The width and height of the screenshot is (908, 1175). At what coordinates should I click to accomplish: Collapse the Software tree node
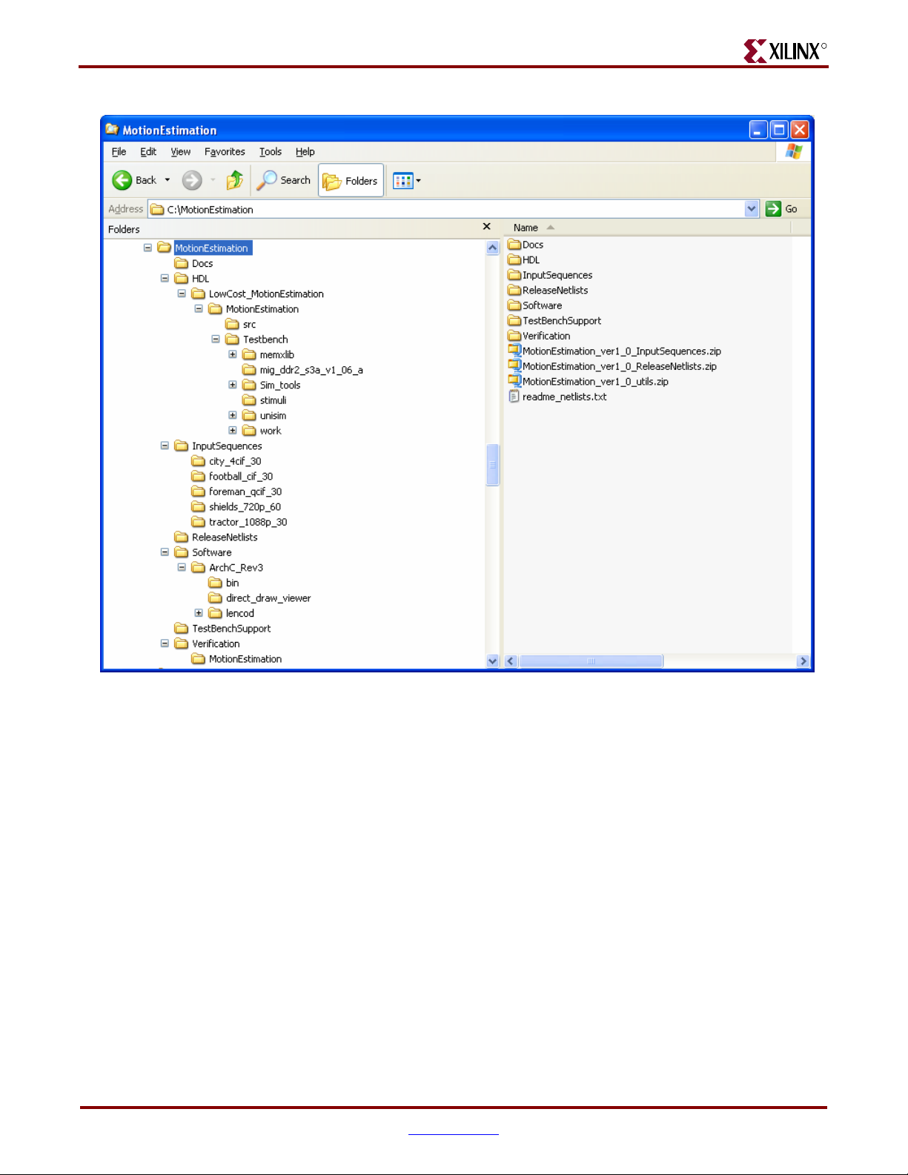click(165, 552)
